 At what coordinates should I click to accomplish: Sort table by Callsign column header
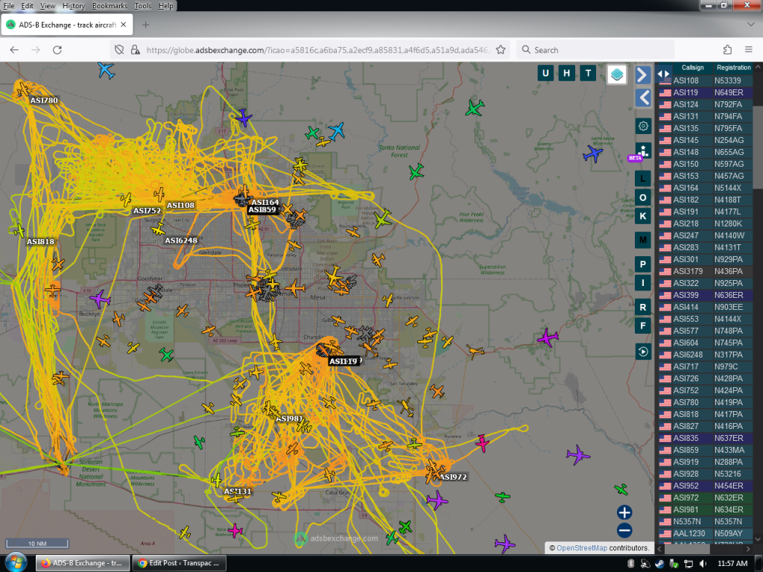[692, 68]
